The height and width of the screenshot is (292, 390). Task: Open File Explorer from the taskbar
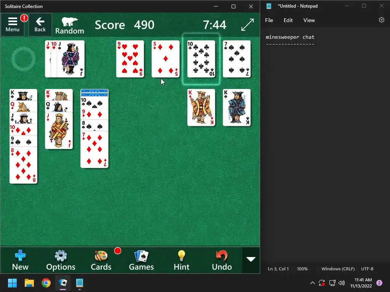coord(29,283)
